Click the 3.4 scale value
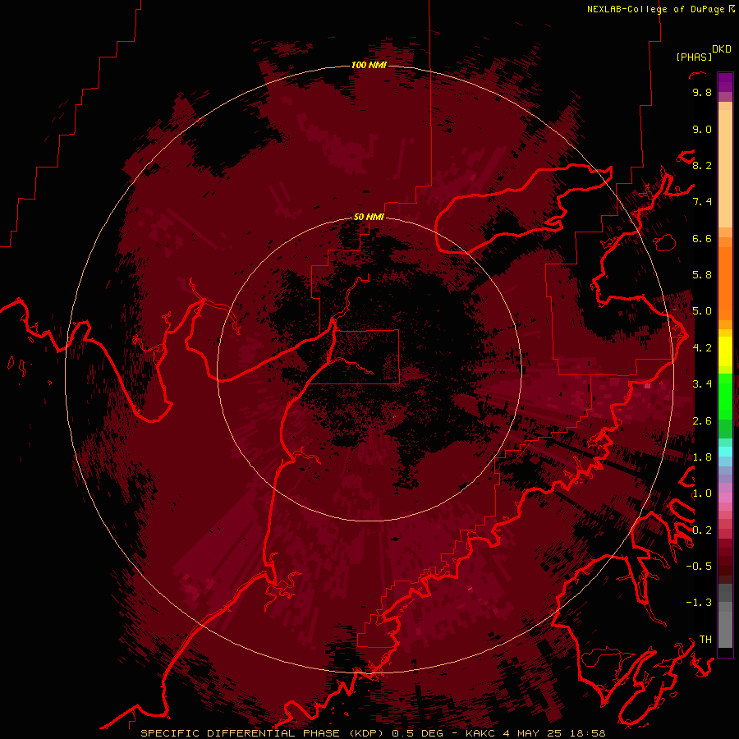The width and height of the screenshot is (739, 739). pyautogui.click(x=702, y=384)
